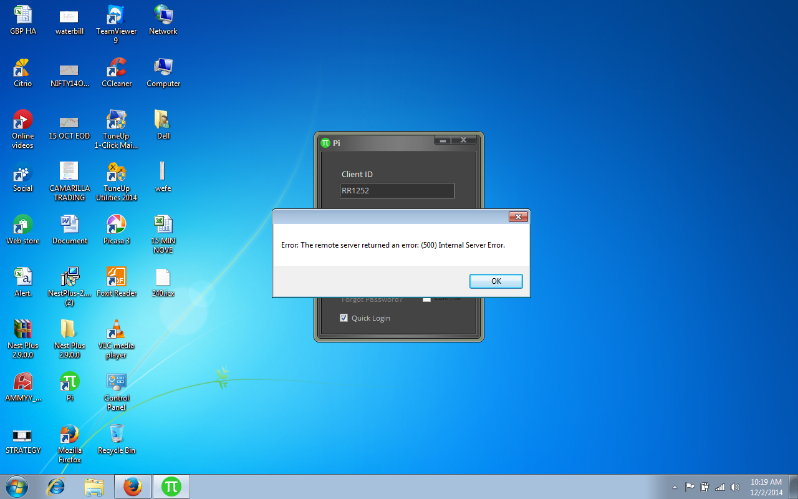Click OK in the error dialog
Image resolution: width=798 pixels, height=499 pixels.
pos(496,281)
